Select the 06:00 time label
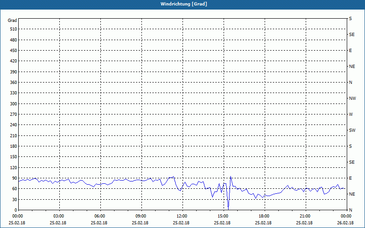Screen dimensions: 365x228 click(x=100, y=216)
